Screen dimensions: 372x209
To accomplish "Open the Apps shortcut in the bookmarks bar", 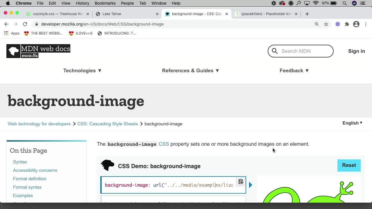I will pos(12,33).
